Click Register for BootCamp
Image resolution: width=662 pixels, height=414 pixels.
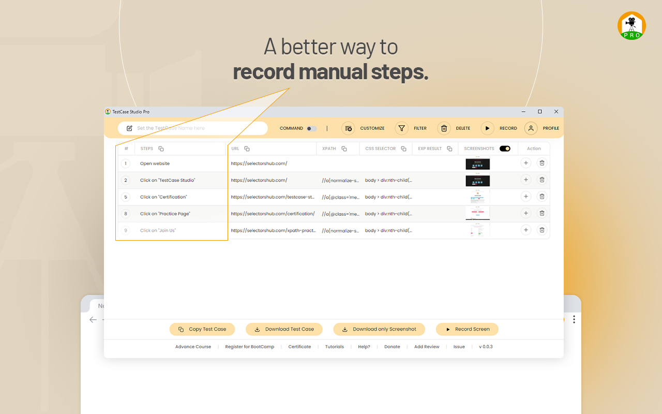pyautogui.click(x=250, y=347)
